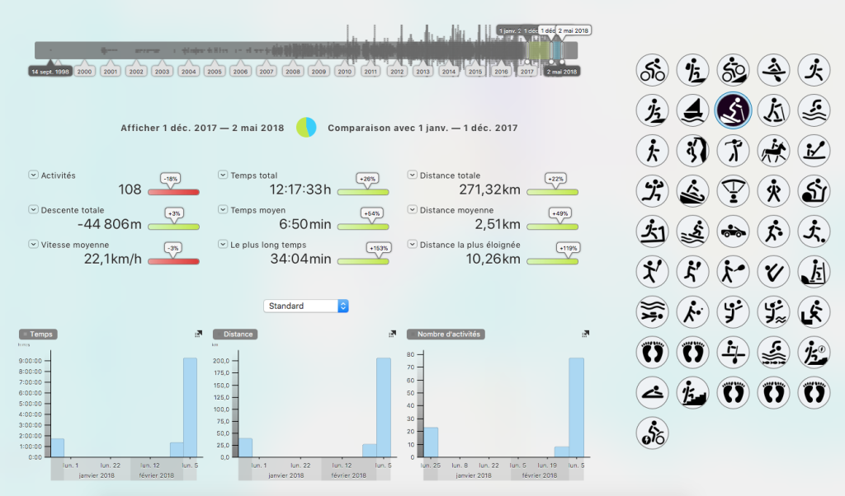Screen dimensions: 845x496
Task: Choose the horse riding sport icon
Action: point(773,148)
